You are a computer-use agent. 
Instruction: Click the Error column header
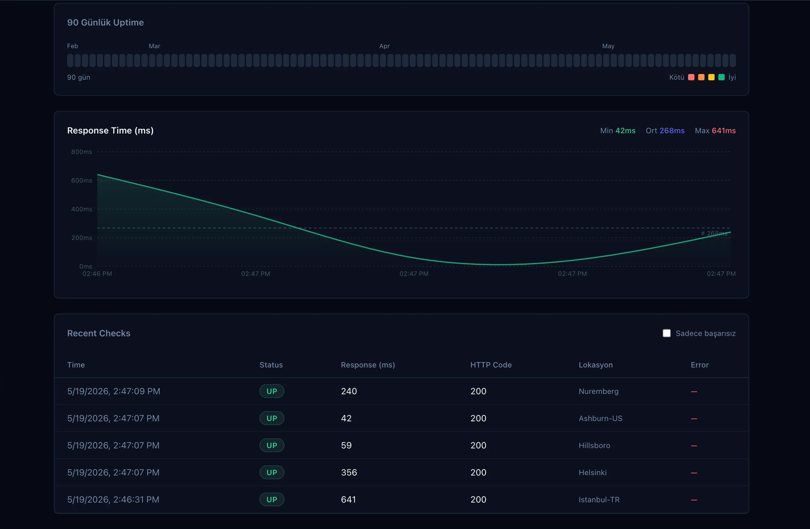(x=699, y=365)
